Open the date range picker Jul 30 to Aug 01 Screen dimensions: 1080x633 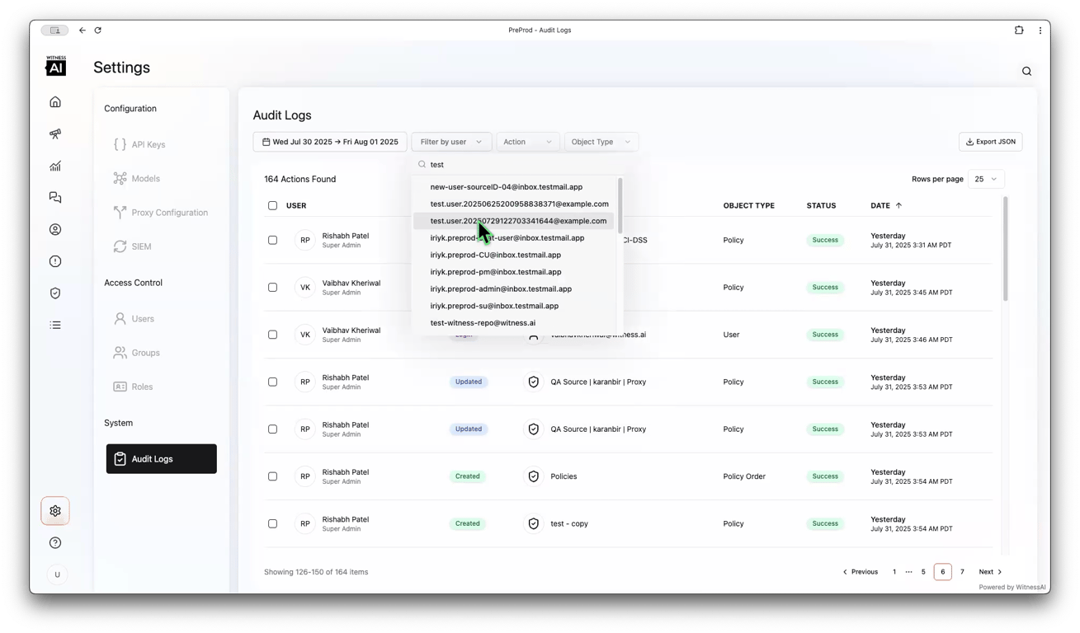[x=330, y=142]
